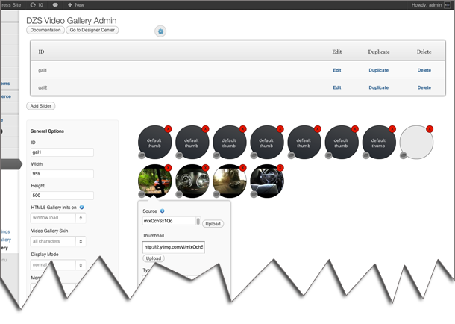The height and width of the screenshot is (324, 455).
Task: Click Upload button next to Source field
Action: 213,224
